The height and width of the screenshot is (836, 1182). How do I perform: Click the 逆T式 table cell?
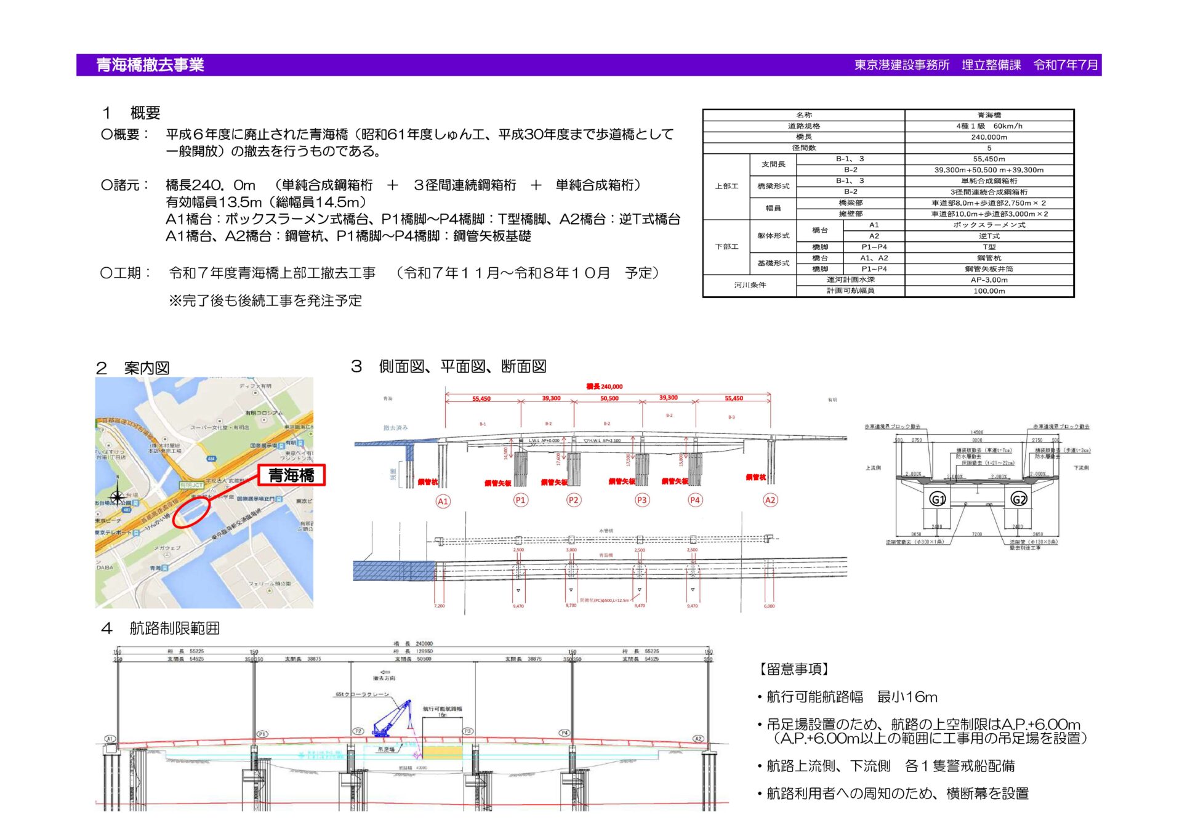pos(989,236)
